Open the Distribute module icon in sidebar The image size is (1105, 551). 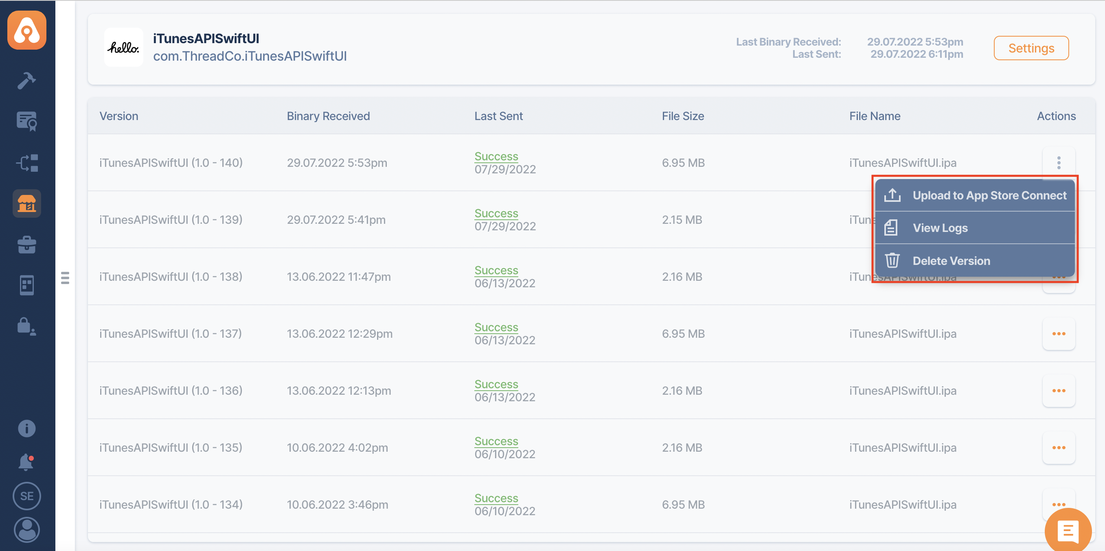tap(26, 163)
